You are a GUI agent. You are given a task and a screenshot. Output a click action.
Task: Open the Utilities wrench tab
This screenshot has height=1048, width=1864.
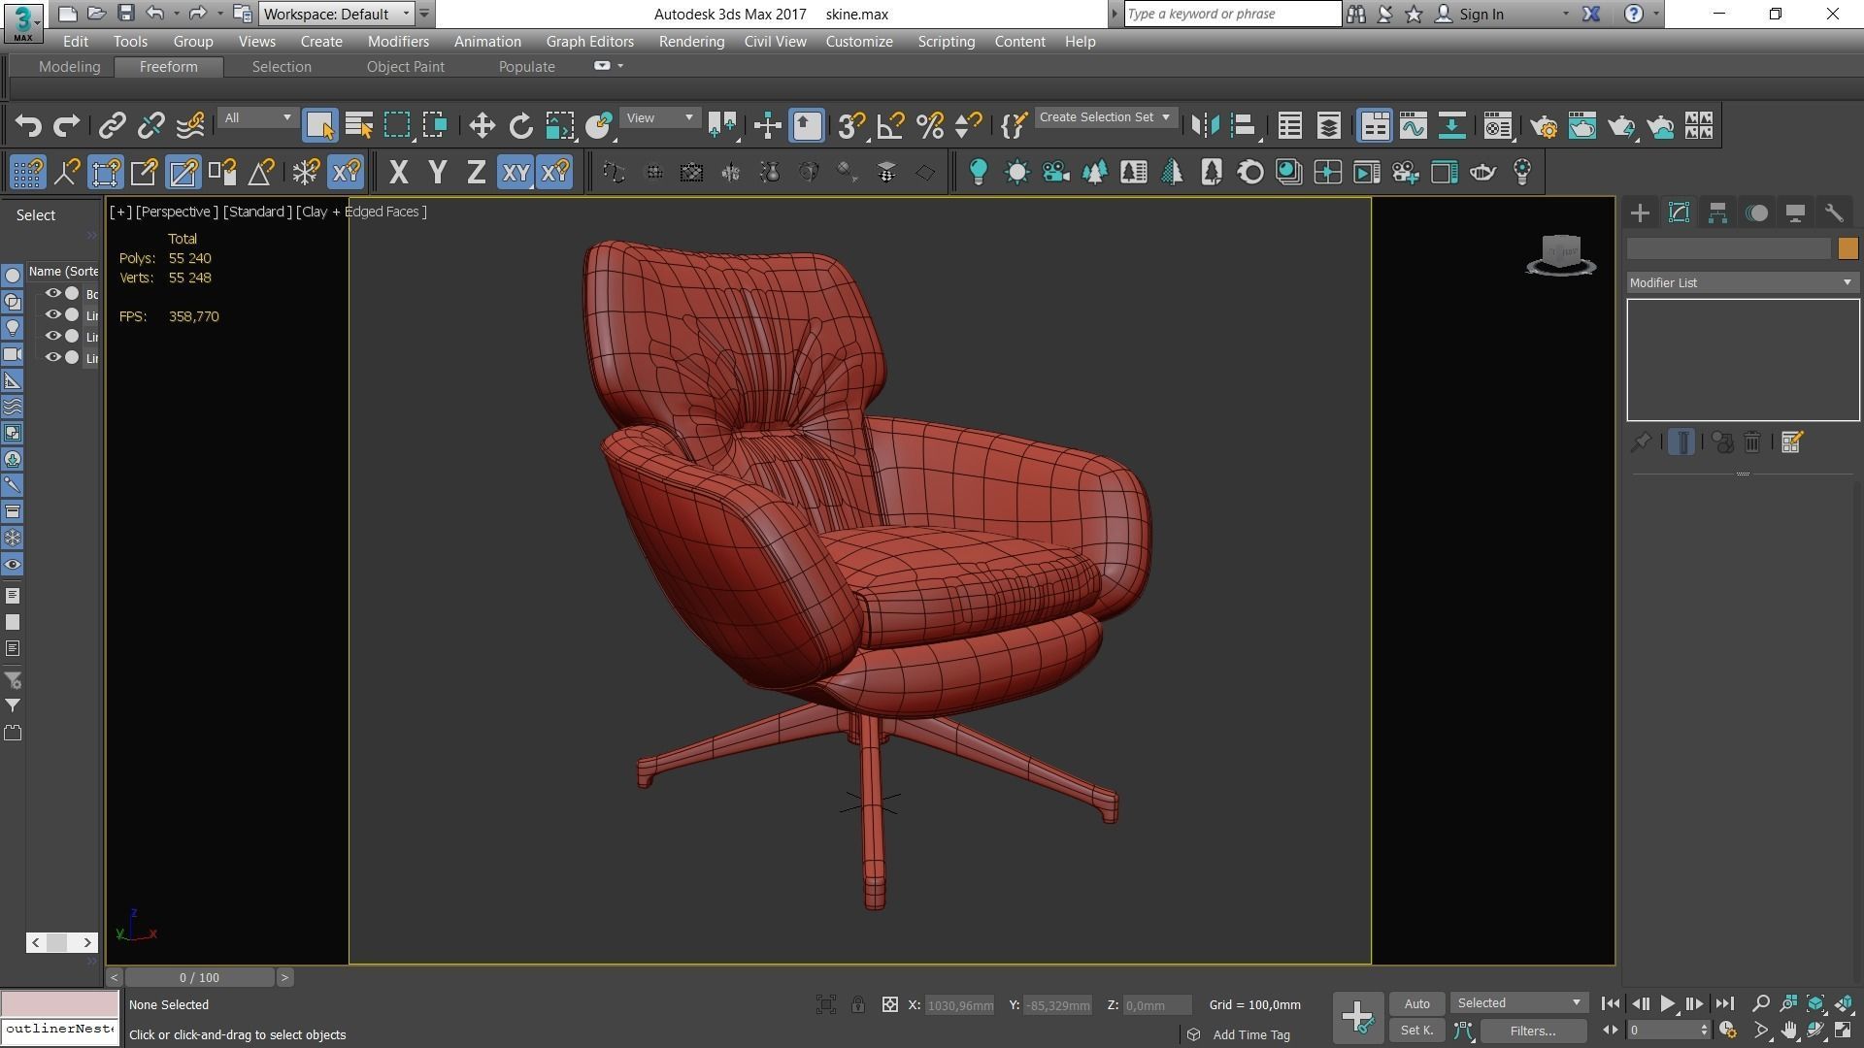coord(1834,213)
